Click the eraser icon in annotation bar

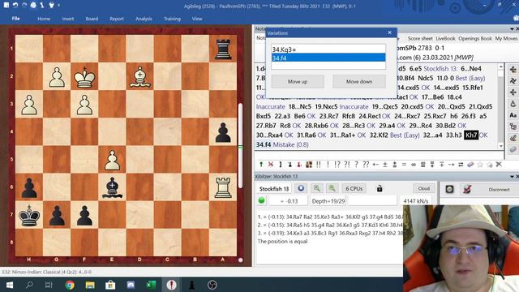tap(470, 164)
